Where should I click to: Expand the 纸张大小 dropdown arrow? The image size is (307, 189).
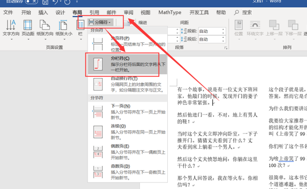click(64, 39)
